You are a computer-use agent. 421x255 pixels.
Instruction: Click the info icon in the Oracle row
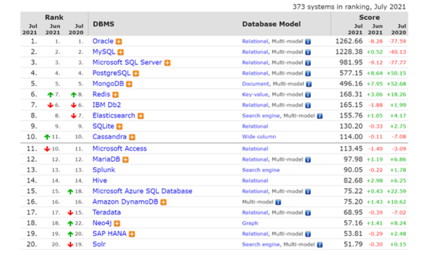click(x=308, y=41)
